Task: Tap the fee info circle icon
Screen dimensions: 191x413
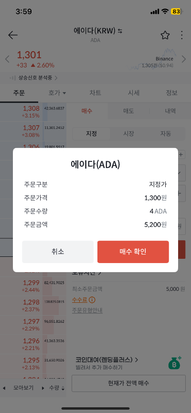Action: (92, 300)
